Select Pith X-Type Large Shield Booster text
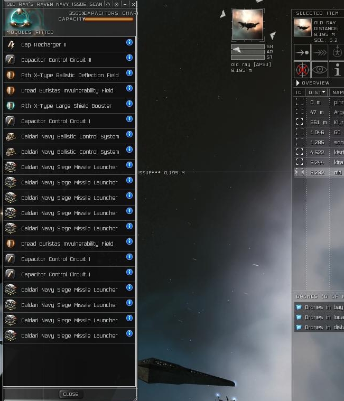344x401 pixels. click(x=66, y=106)
